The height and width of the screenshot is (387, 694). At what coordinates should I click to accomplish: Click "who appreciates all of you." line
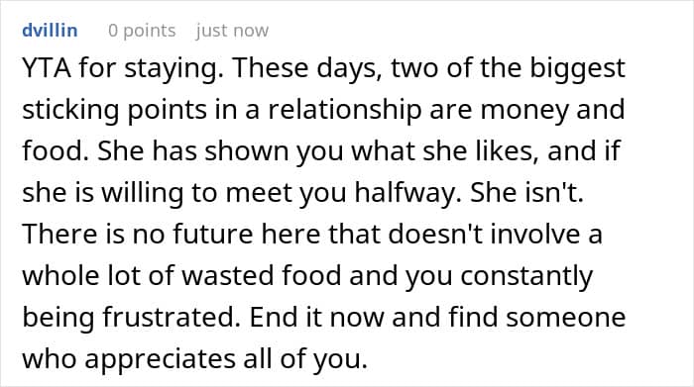coord(194,359)
